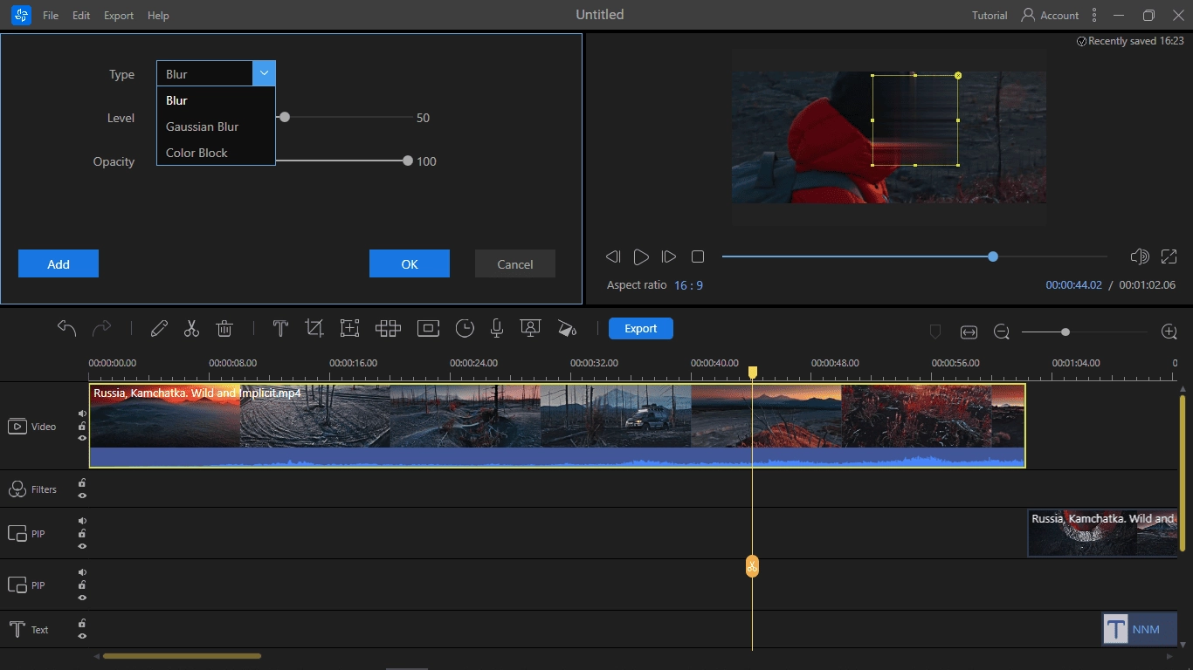Image resolution: width=1193 pixels, height=670 pixels.
Task: Click the Filters track icon
Action: click(17, 489)
